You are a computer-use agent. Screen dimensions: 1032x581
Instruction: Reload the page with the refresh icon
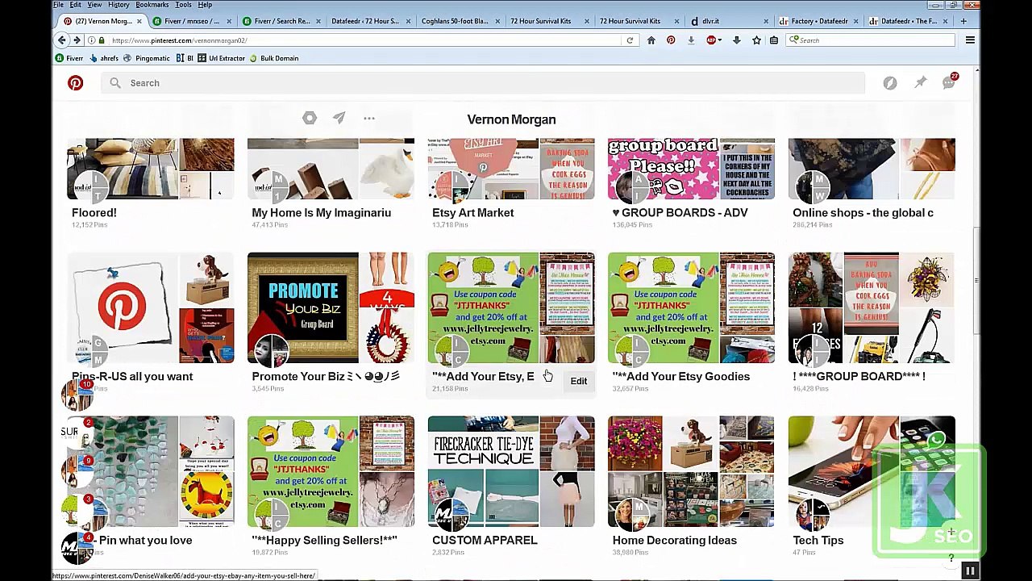pyautogui.click(x=630, y=40)
